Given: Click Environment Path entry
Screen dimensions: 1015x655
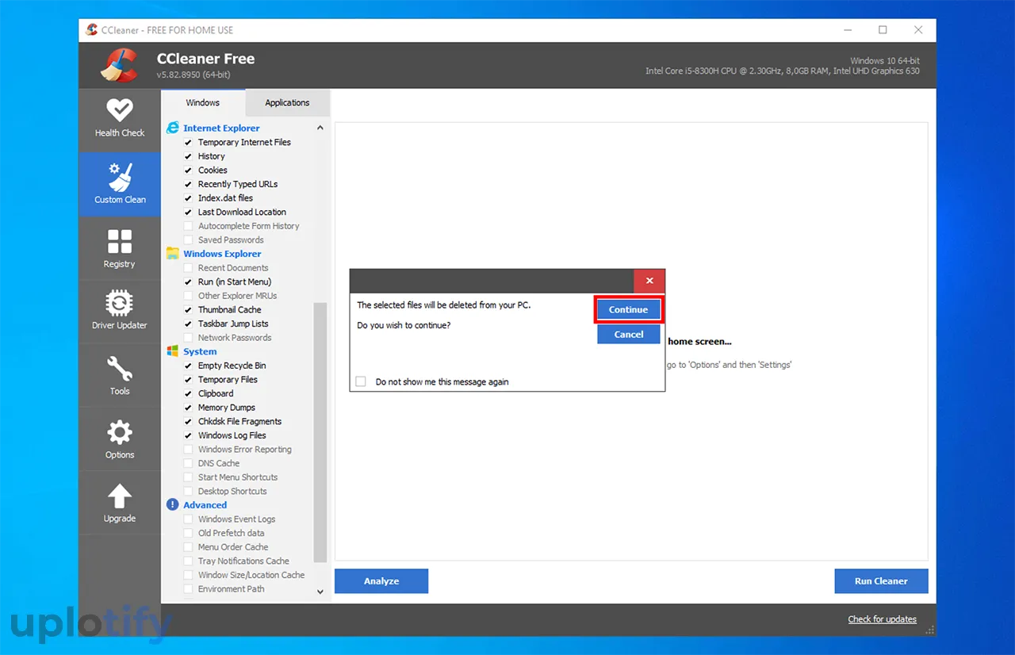Looking at the screenshot, I should coord(232,589).
